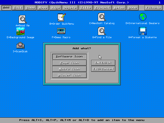Open Setup from the toolbar
This screenshot has height=123, width=164.
[119, 8]
